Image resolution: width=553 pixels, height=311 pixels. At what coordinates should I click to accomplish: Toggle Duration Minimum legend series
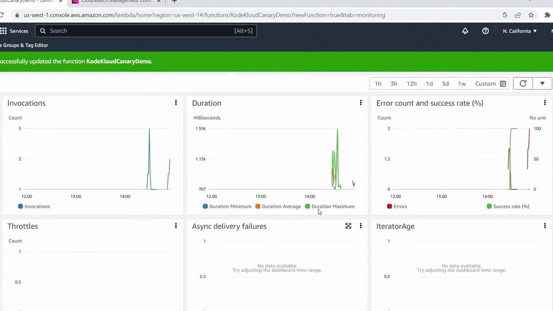(x=227, y=206)
